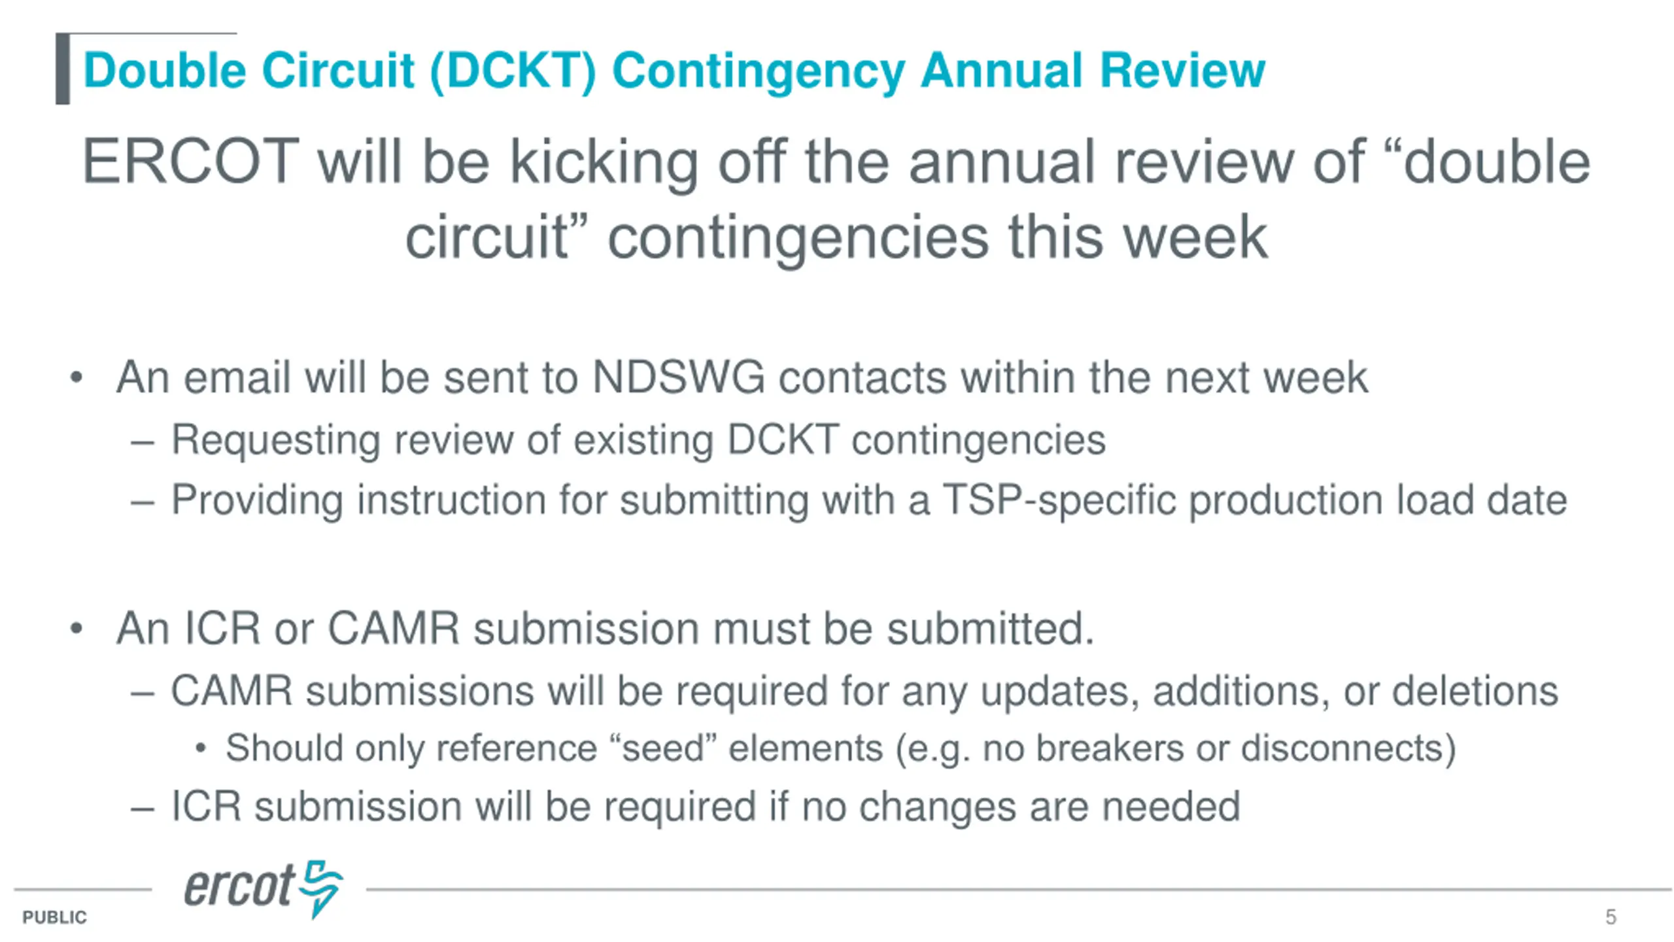
Task: Click the footer horizontal line right of logo
Action: coord(1018,889)
